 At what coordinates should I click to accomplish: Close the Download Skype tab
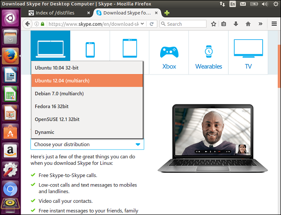click(x=156, y=13)
